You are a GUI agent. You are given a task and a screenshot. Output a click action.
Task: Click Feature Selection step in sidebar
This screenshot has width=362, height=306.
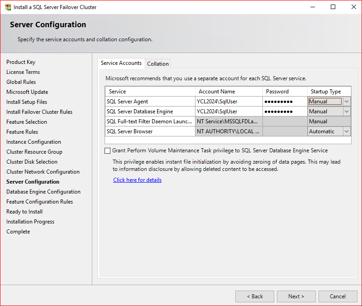(27, 122)
